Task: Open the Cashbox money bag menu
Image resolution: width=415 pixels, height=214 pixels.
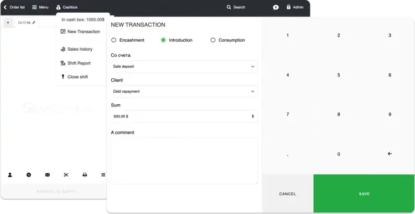Action: pyautogui.click(x=67, y=7)
